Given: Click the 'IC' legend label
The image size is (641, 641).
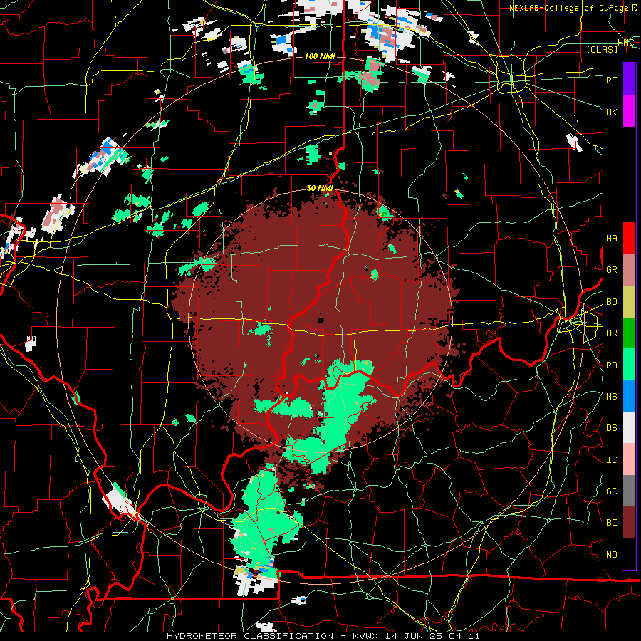Looking at the screenshot, I should tap(611, 460).
